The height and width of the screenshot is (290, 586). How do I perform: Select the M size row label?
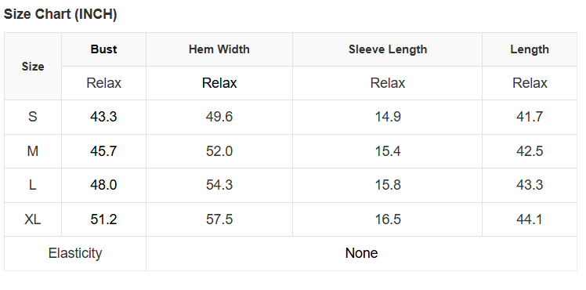coord(33,151)
